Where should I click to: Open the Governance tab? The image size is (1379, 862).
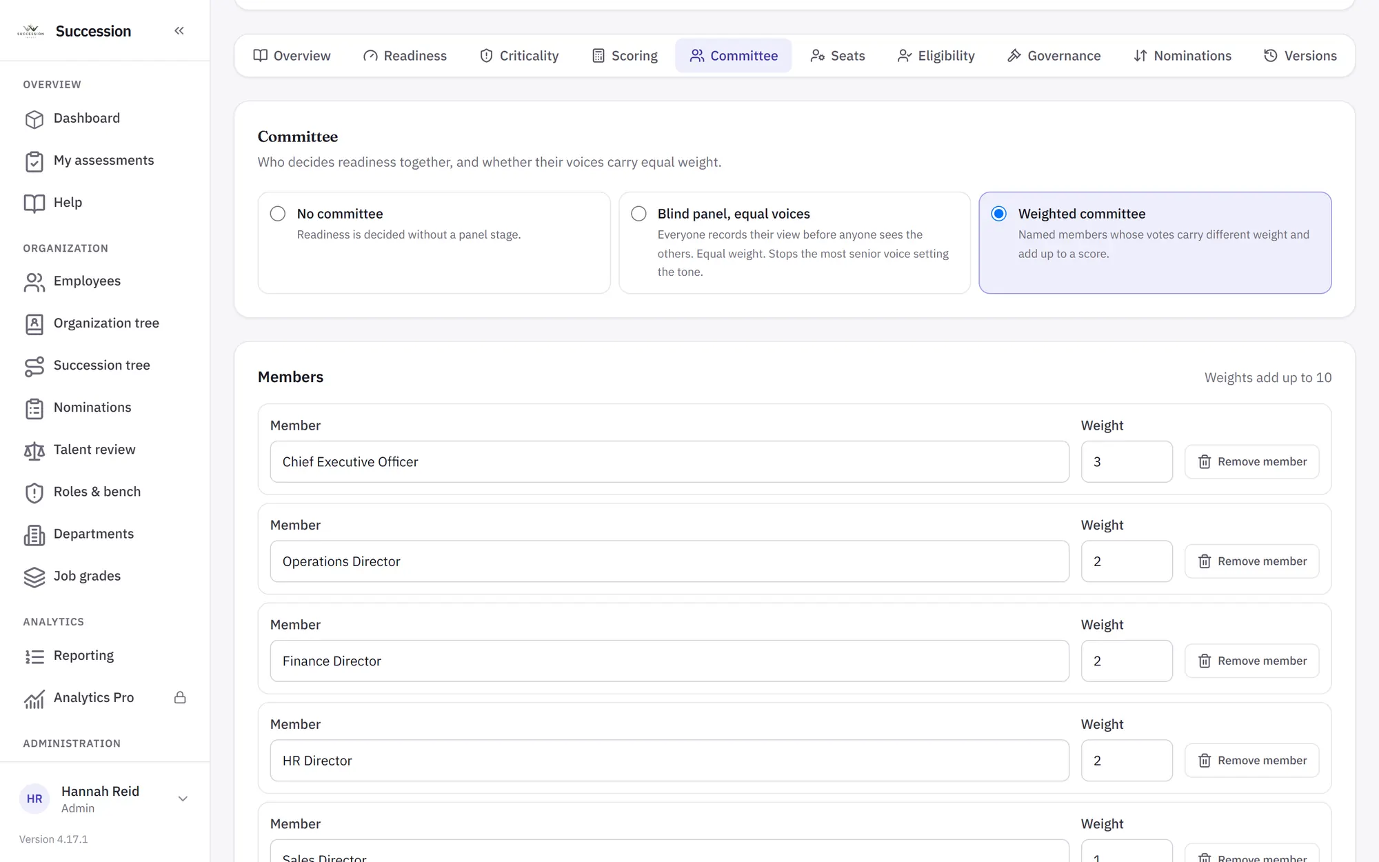(x=1054, y=56)
